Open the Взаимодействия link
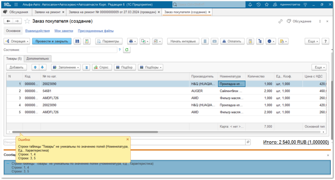 tap(37, 31)
